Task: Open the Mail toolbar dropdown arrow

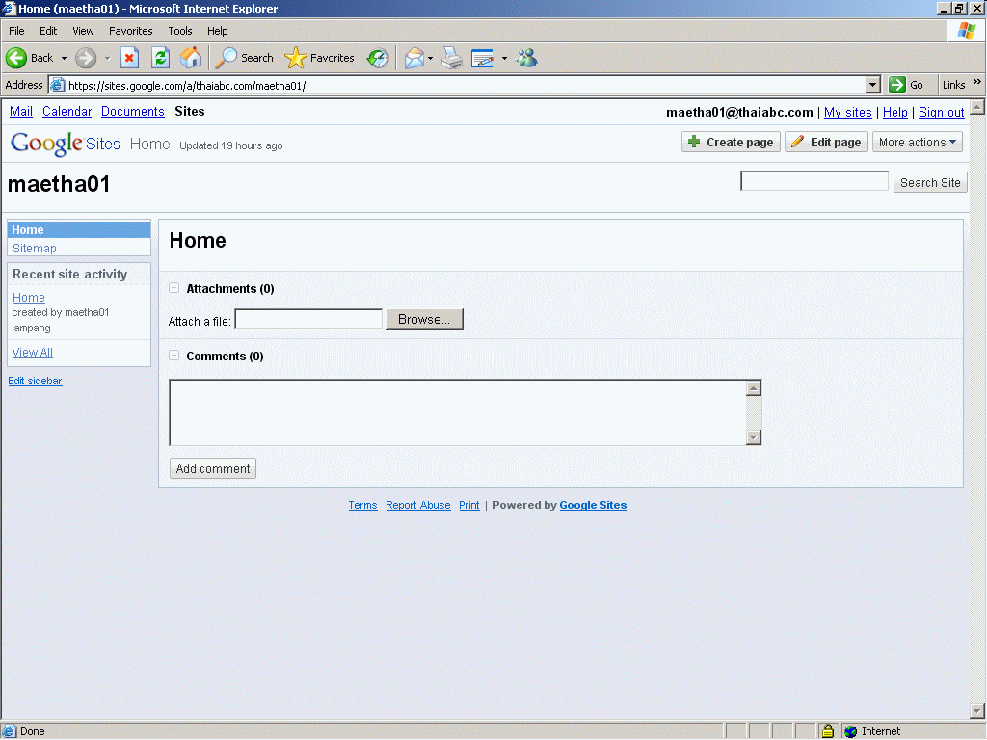Action: [x=431, y=58]
